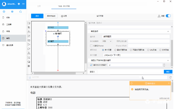The height and width of the screenshot is (109, 174).
Task: Click the IFrame XPath input field
Action: tap(149, 46)
